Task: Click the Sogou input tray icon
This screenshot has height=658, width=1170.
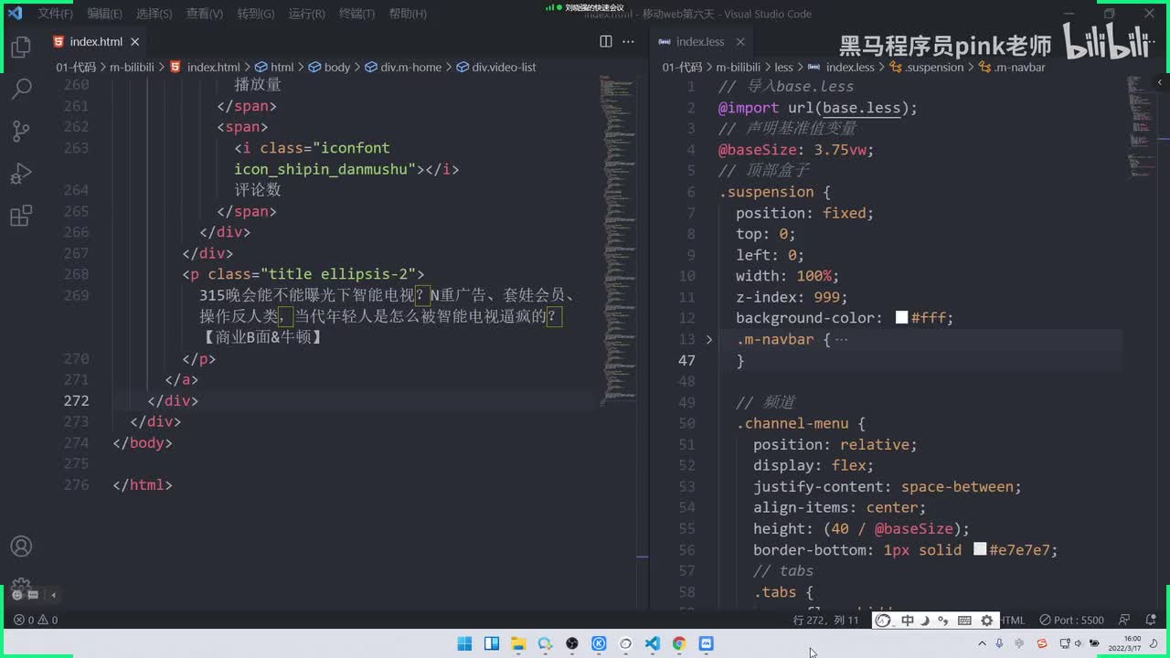Action: click(x=1042, y=643)
